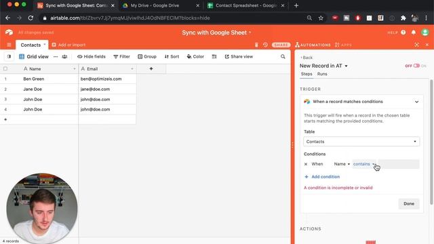The width and height of the screenshot is (434, 244).
Task: Toggle the automation OFF/ON switch
Action: click(x=416, y=66)
